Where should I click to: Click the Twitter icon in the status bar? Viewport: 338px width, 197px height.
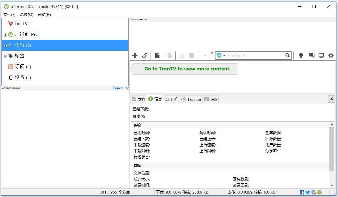click(307, 192)
